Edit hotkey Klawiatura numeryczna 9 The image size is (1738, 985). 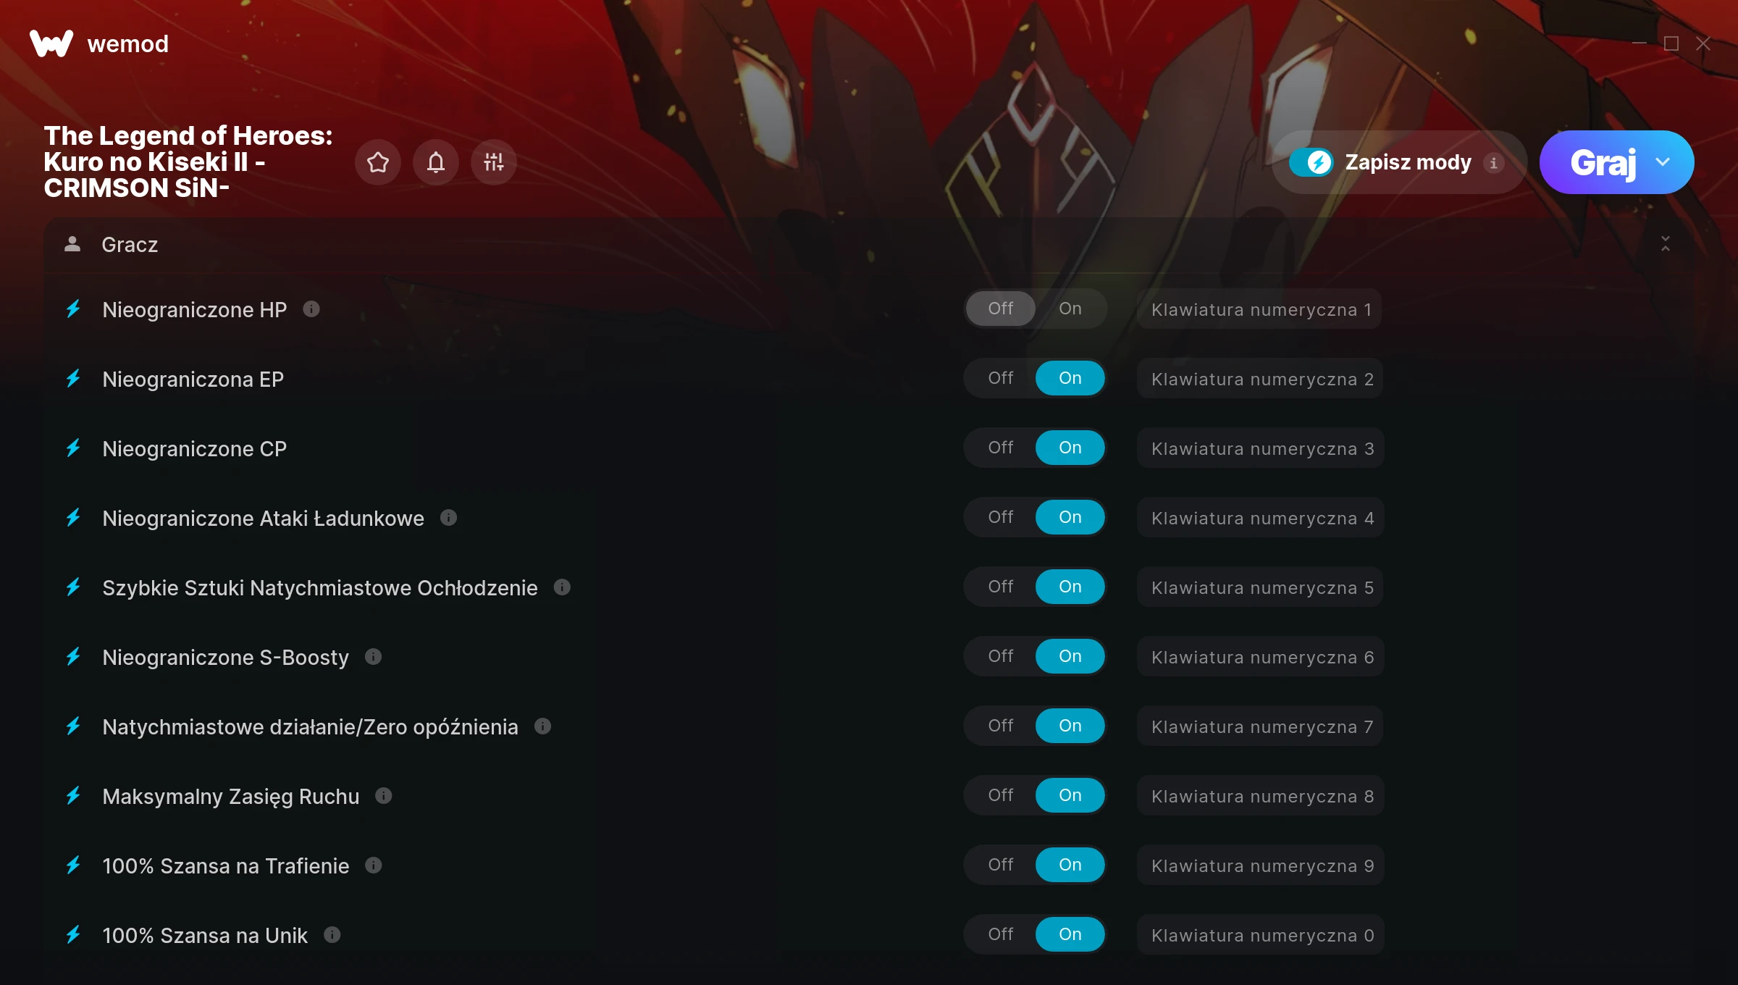1261,865
